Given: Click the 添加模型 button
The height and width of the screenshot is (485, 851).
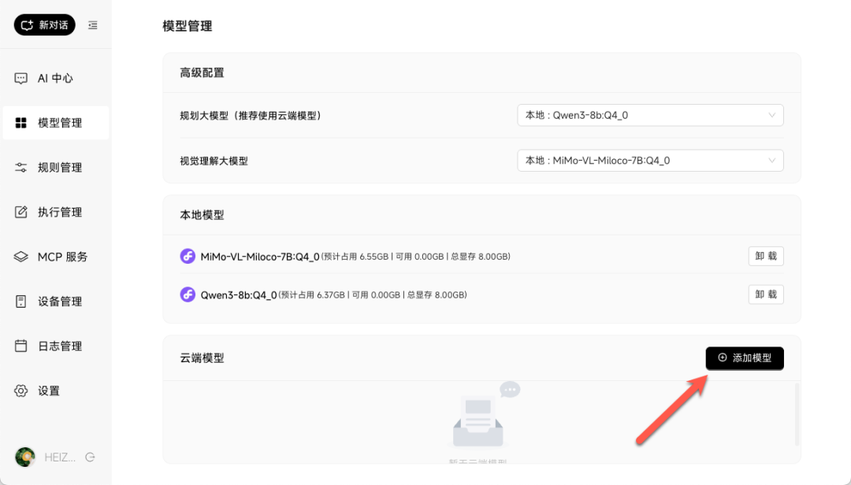Looking at the screenshot, I should [x=745, y=358].
